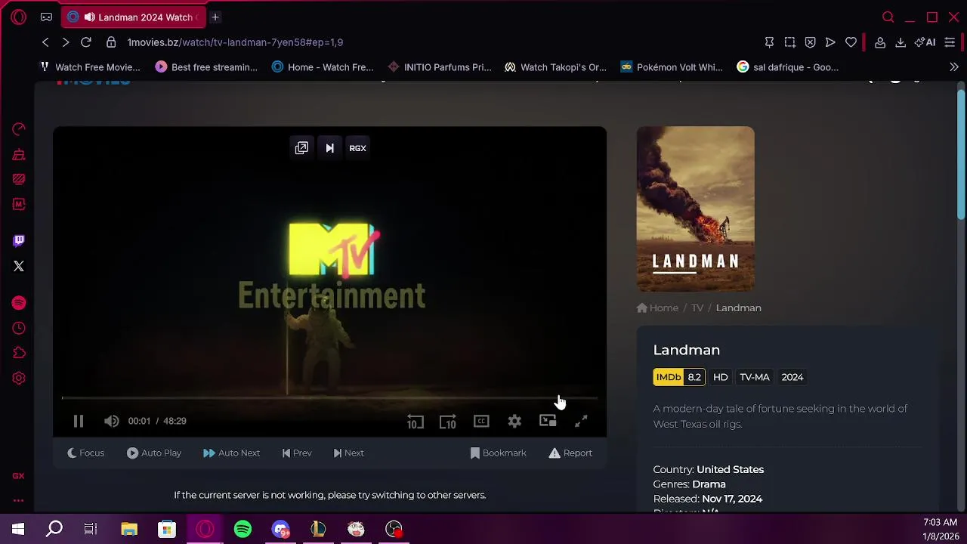Viewport: 967px width, 544px height.
Task: Open File Explorer from the taskbar
Action: [129, 529]
